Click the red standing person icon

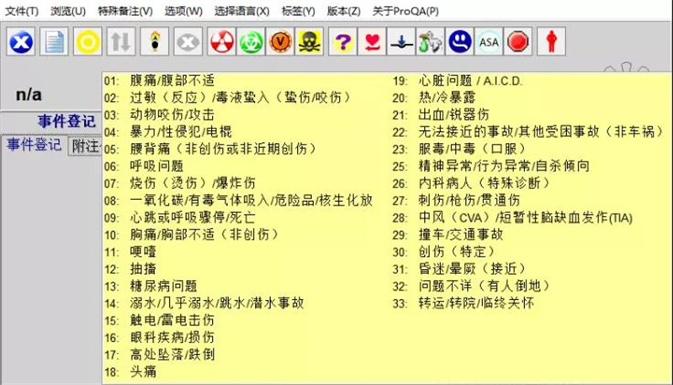[x=551, y=41]
